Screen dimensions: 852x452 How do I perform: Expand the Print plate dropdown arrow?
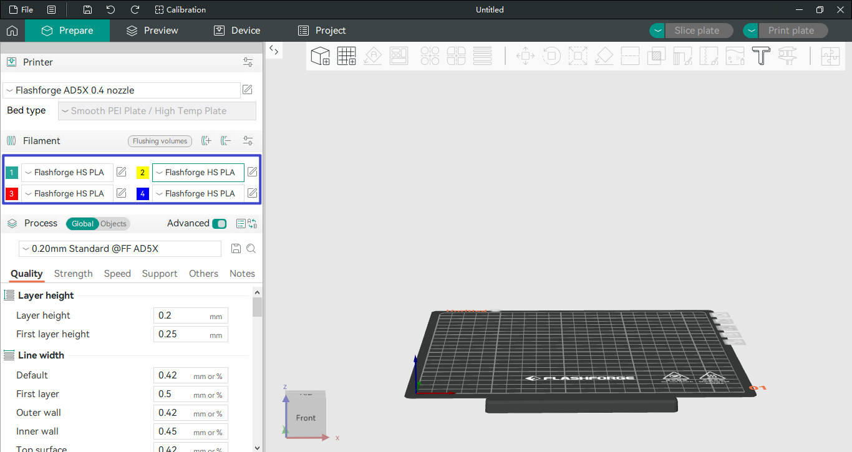pyautogui.click(x=751, y=31)
